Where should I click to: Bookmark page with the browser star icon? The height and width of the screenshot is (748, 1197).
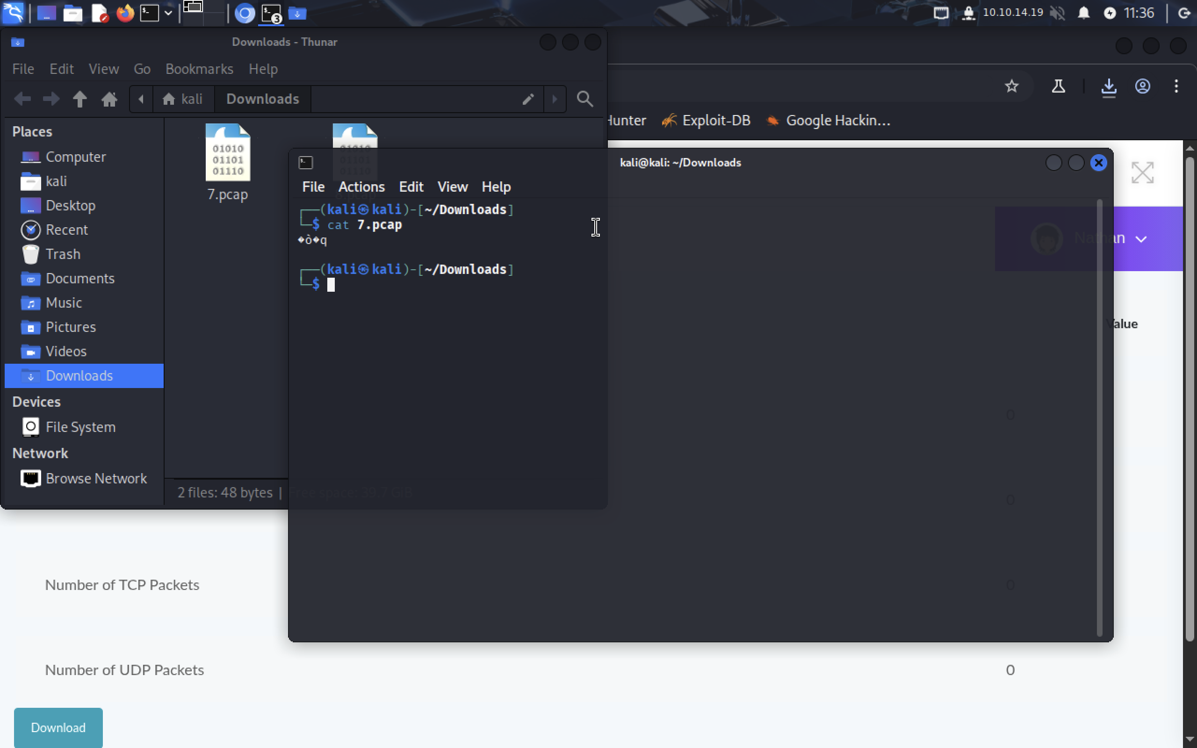tap(1011, 86)
